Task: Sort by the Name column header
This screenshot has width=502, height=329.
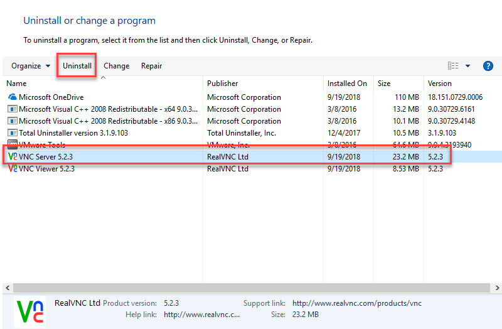Action: 102,84
